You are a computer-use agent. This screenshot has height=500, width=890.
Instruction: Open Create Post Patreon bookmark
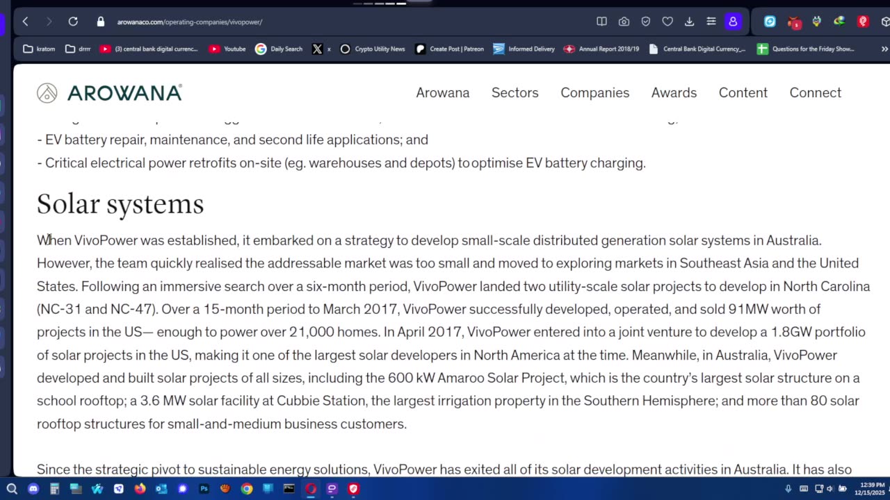449,49
